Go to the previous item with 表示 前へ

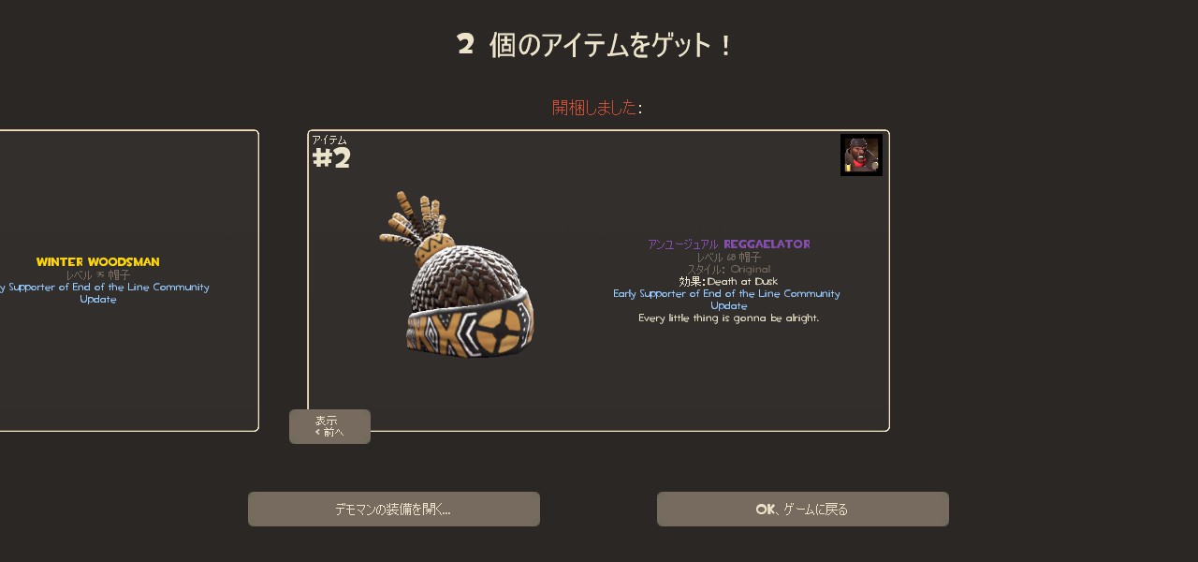[x=329, y=426]
